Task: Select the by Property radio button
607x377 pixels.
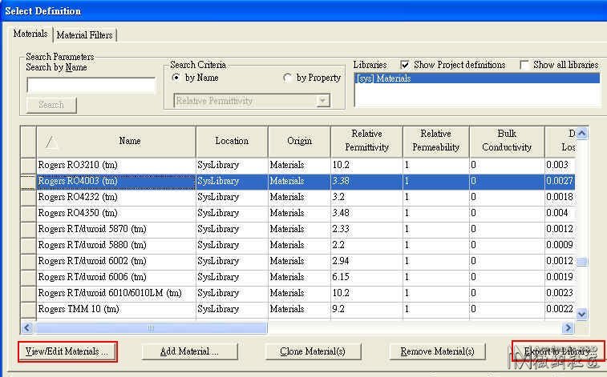Action: (287, 78)
